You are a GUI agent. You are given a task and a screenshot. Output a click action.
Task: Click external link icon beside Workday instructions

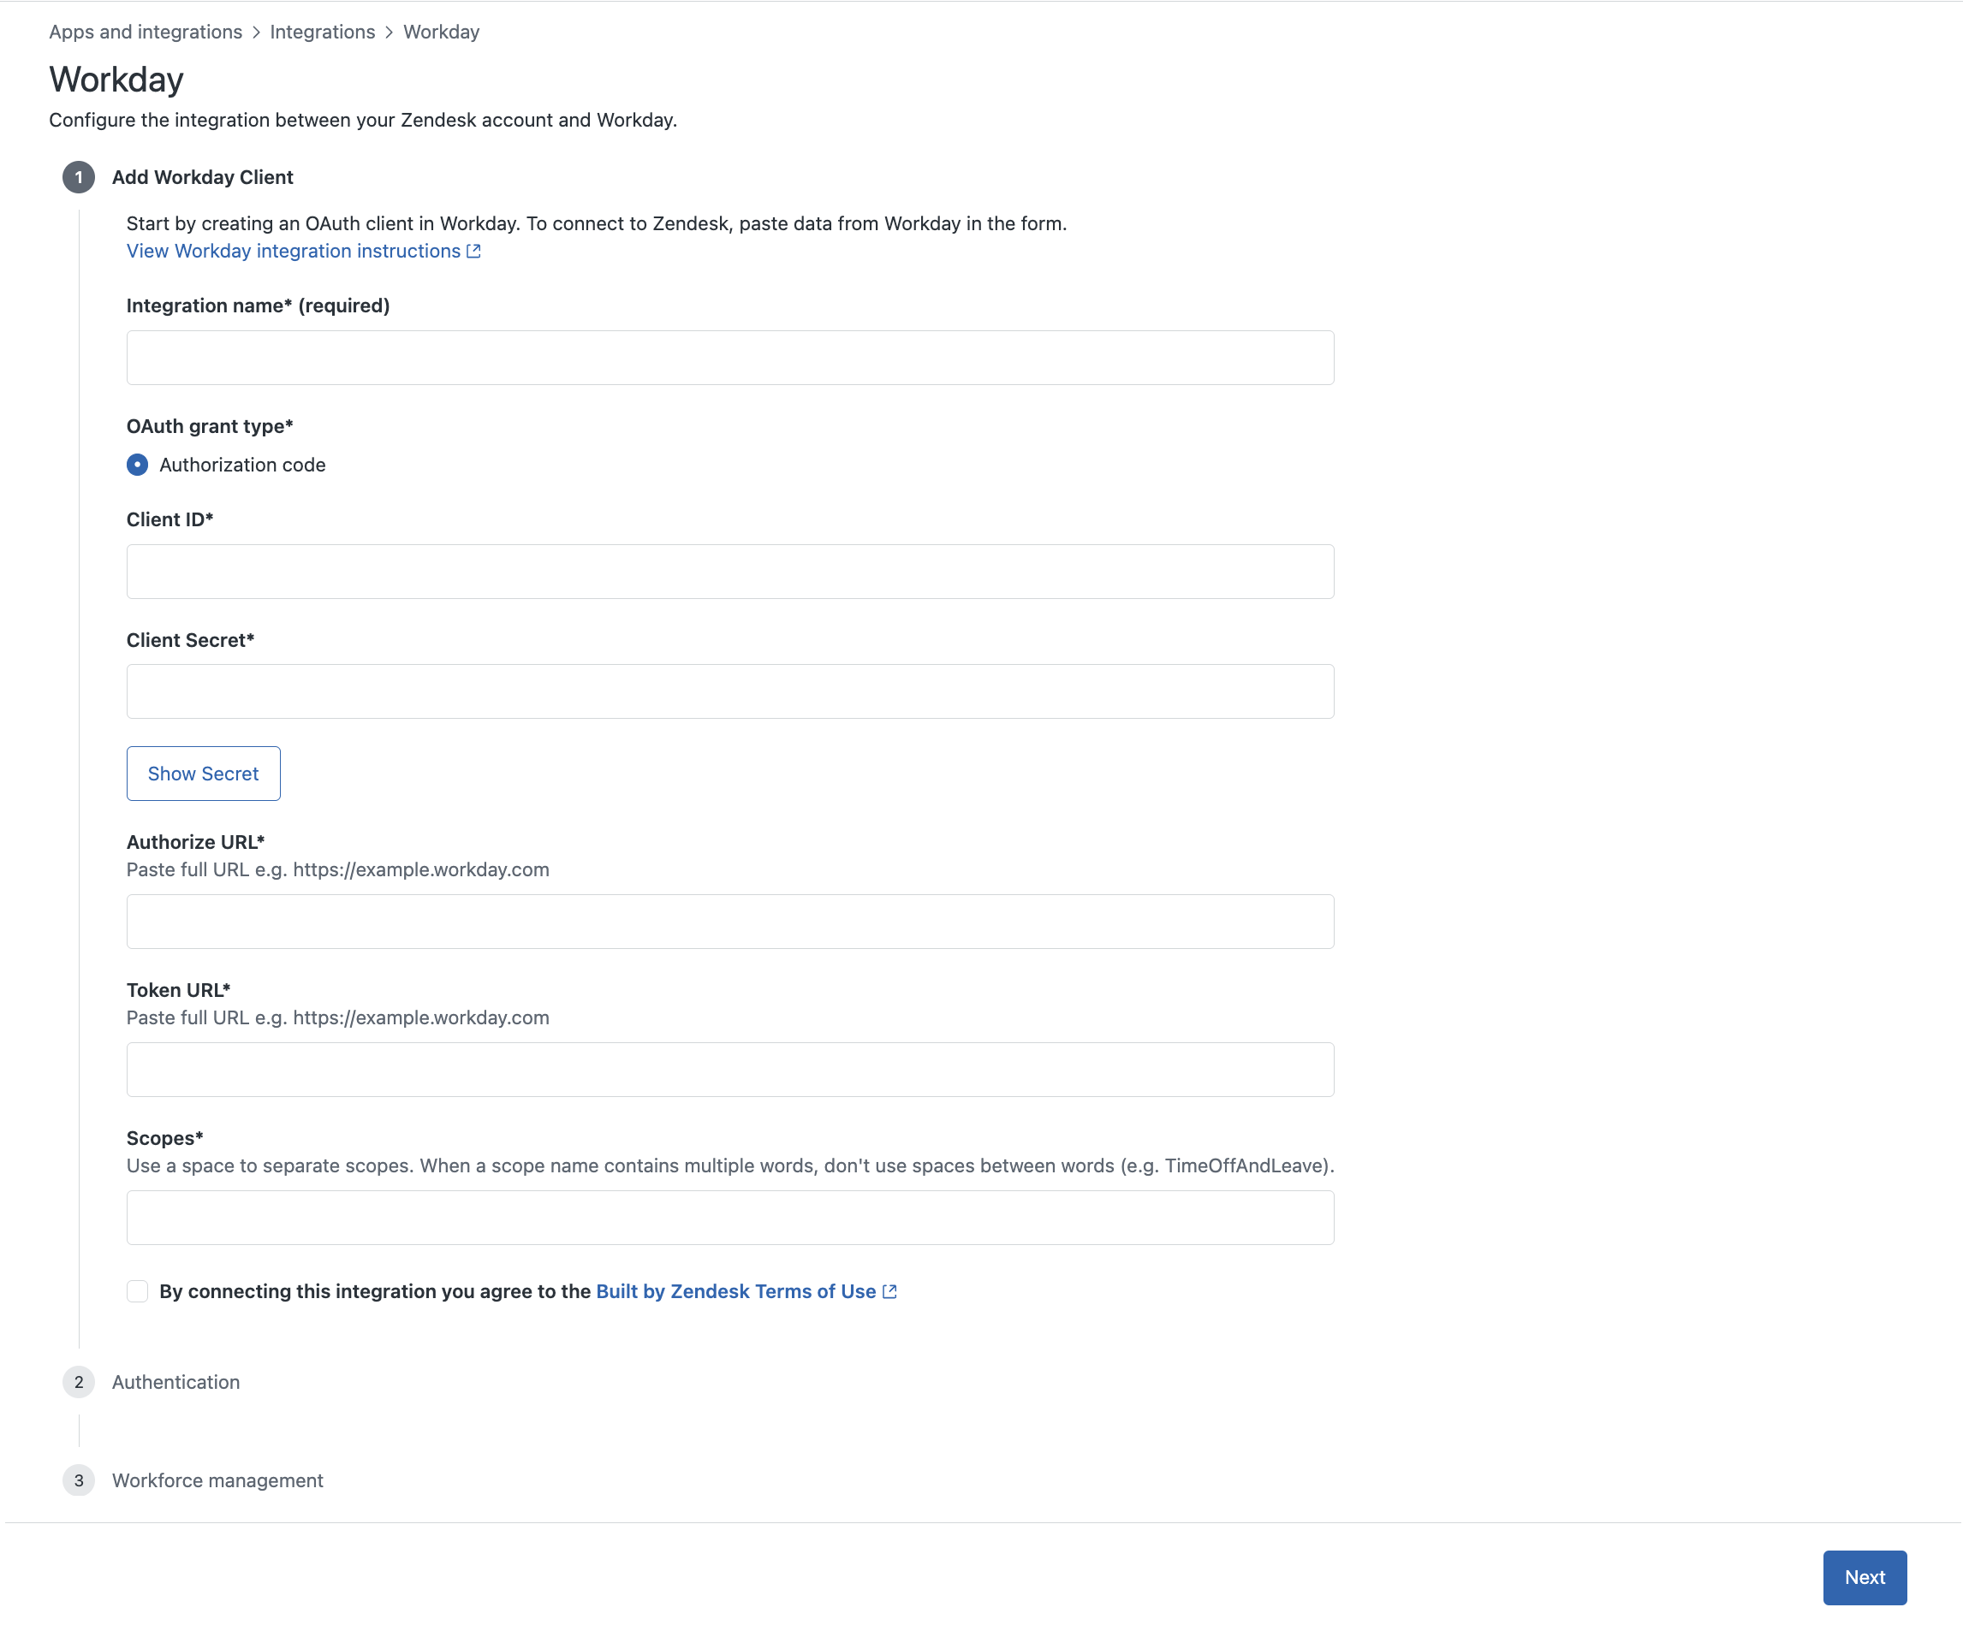(474, 252)
